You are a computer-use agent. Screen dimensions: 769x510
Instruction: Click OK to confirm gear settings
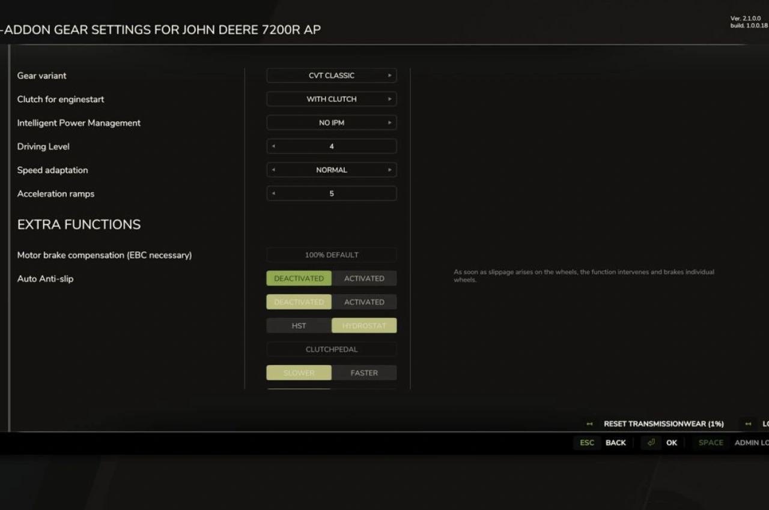coord(671,442)
